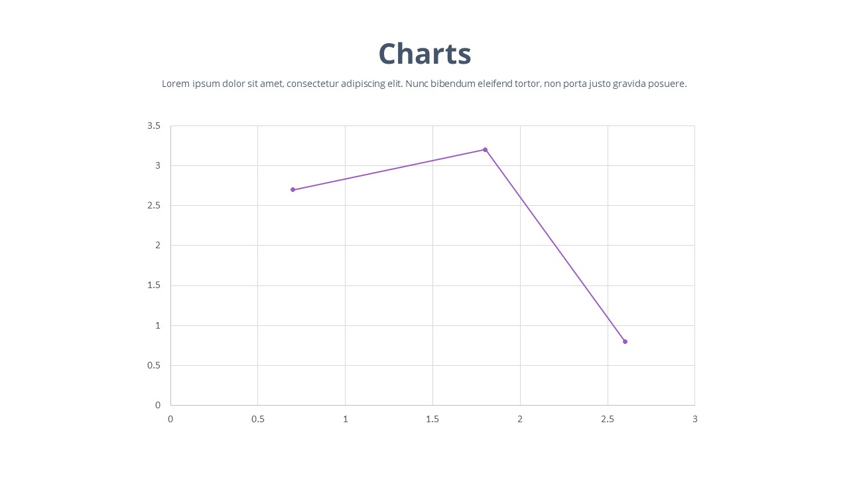Select the 2 label on horizontal axis

[x=520, y=419]
